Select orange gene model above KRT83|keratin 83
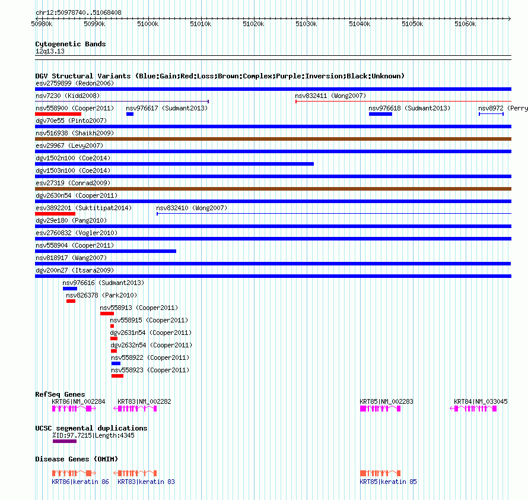 tap(135, 473)
